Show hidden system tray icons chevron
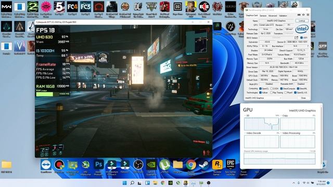 click(x=293, y=183)
